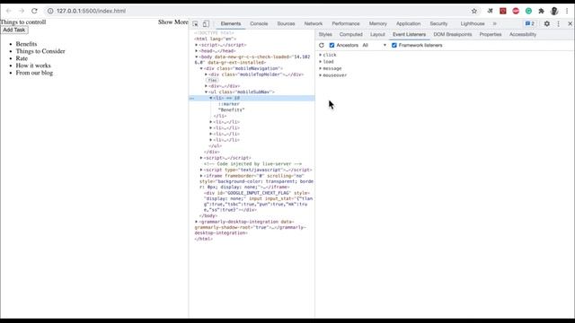Click the Show More text

[173, 22]
